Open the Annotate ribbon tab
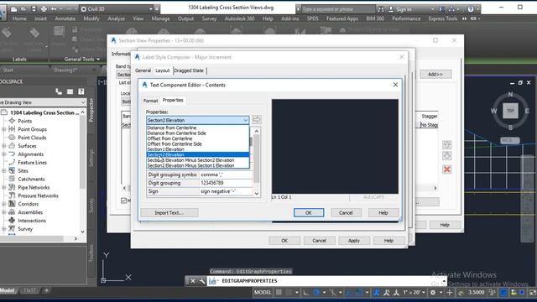Image resolution: width=537 pixels, height=302 pixels. coord(65,18)
